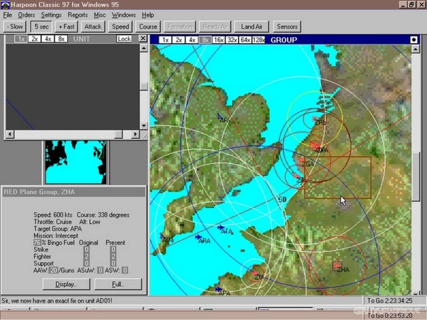Click the 'Target Group: APA' line

(x=58, y=229)
